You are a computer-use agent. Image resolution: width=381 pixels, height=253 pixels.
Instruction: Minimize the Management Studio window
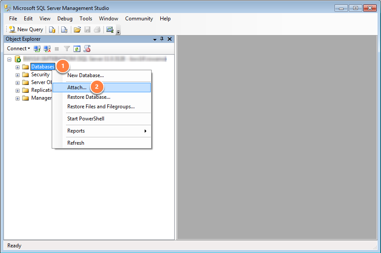341,8
